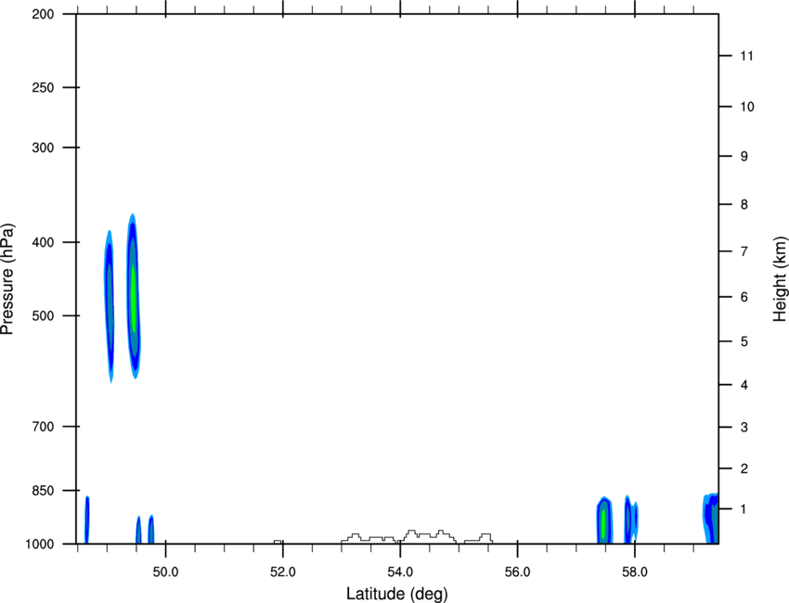
Task: Click the 5 km height label
Action: tap(744, 341)
